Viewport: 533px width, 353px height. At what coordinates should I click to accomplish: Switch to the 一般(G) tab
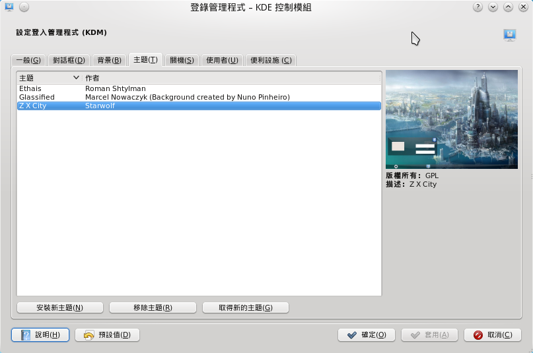[28, 60]
